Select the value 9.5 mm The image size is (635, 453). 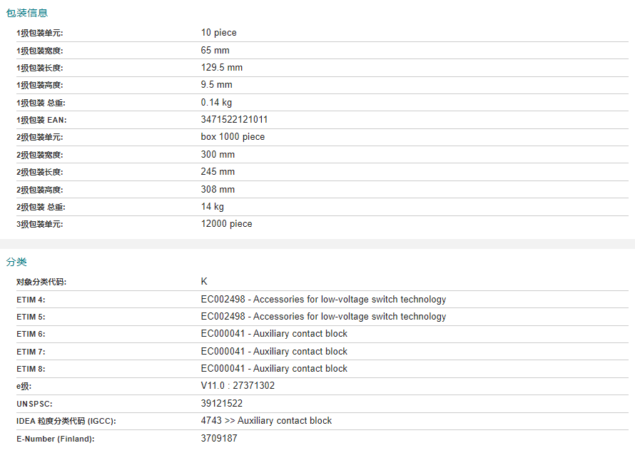[217, 85]
